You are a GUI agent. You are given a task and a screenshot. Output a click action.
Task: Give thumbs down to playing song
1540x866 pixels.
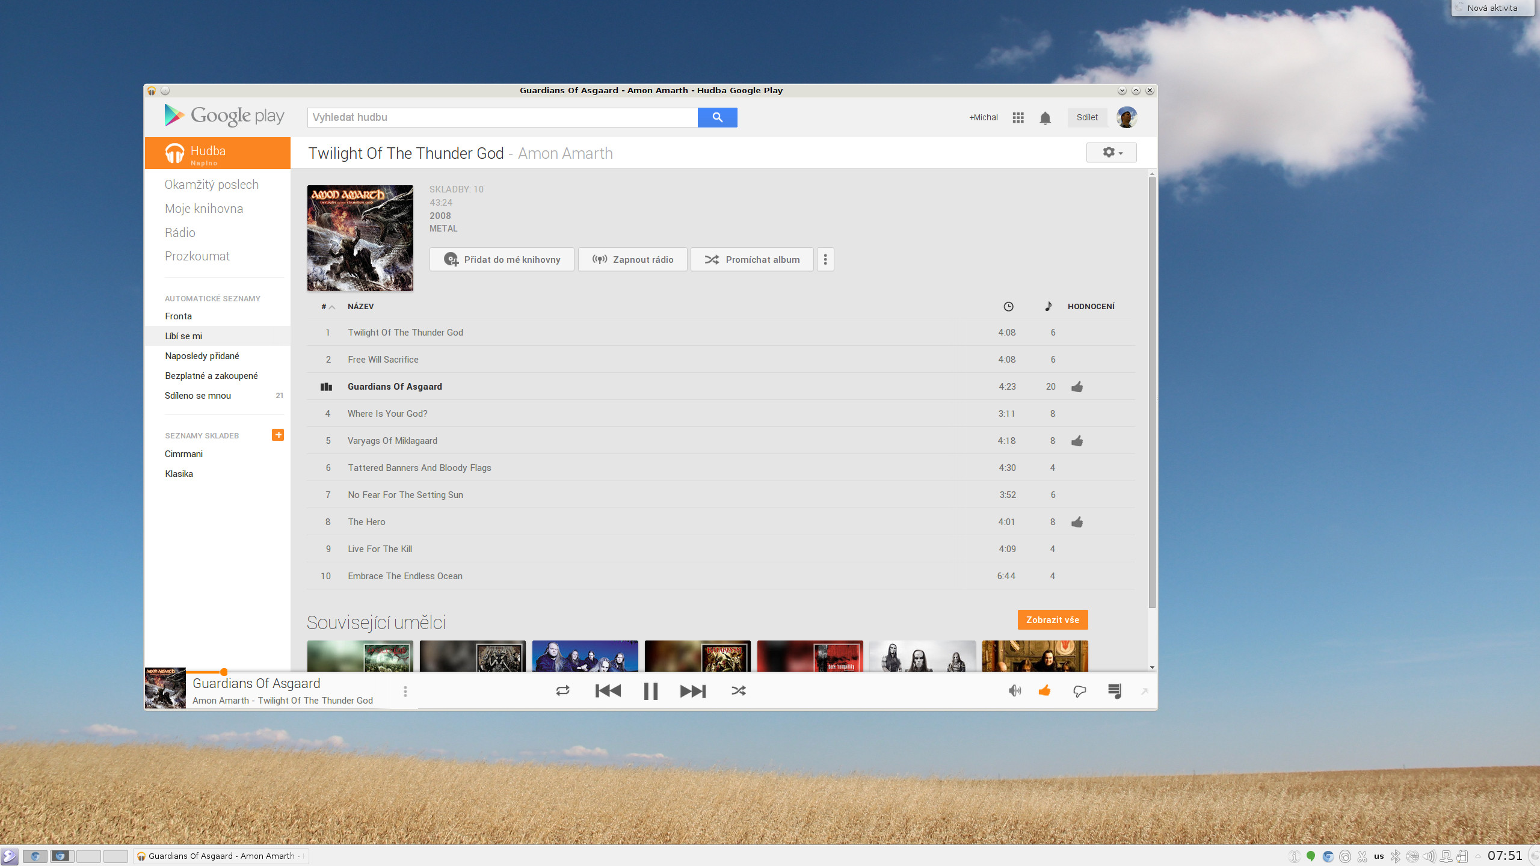(x=1079, y=692)
